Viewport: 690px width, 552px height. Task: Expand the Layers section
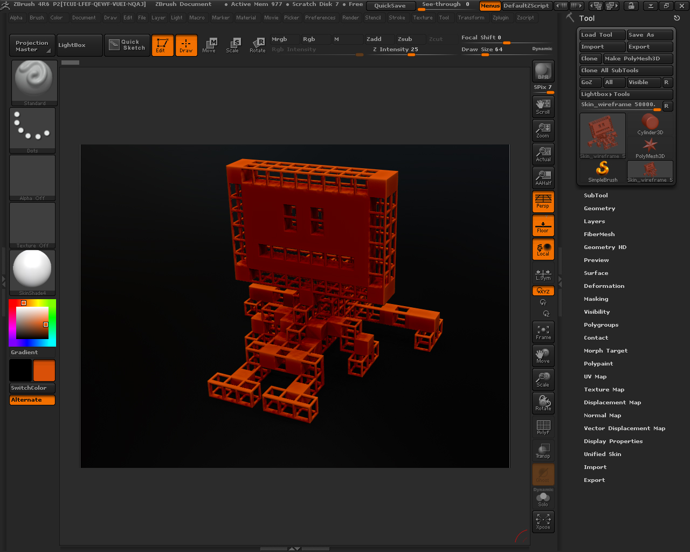594,221
